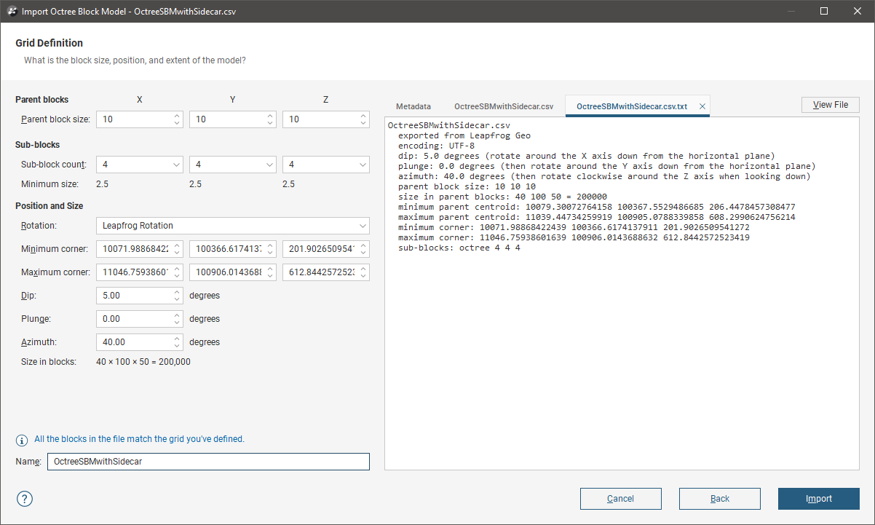Open the Rotation dropdown
The image size is (875, 525).
click(233, 226)
